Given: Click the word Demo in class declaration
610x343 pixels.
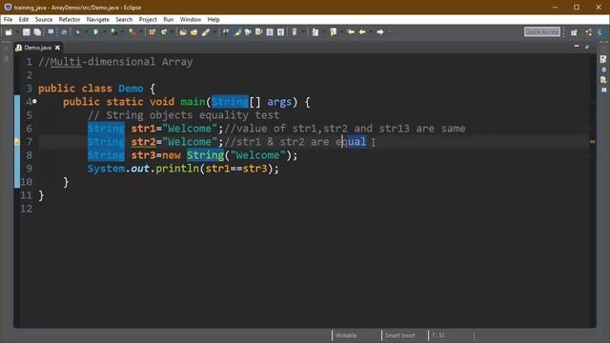Looking at the screenshot, I should 131,89.
